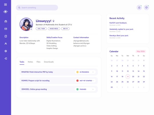Focus the Search something field

coord(37,8)
